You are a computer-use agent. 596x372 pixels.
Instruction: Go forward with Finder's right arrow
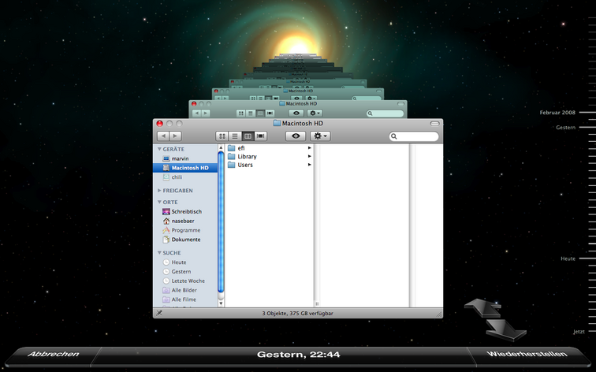pos(176,136)
